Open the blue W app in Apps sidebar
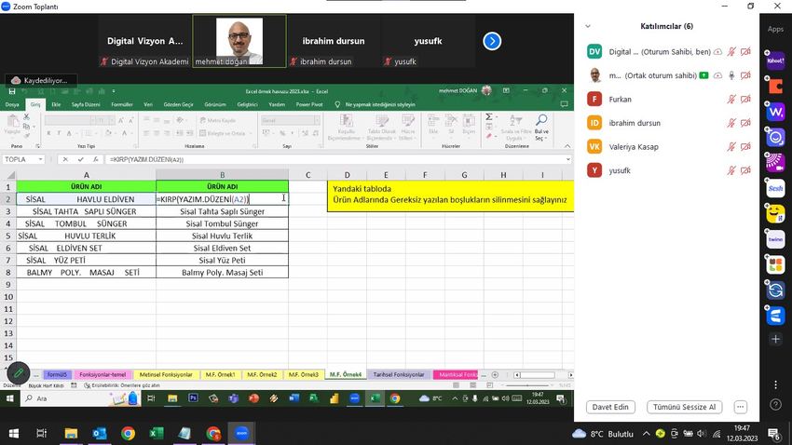Image resolution: width=792 pixels, height=445 pixels. pos(775,112)
